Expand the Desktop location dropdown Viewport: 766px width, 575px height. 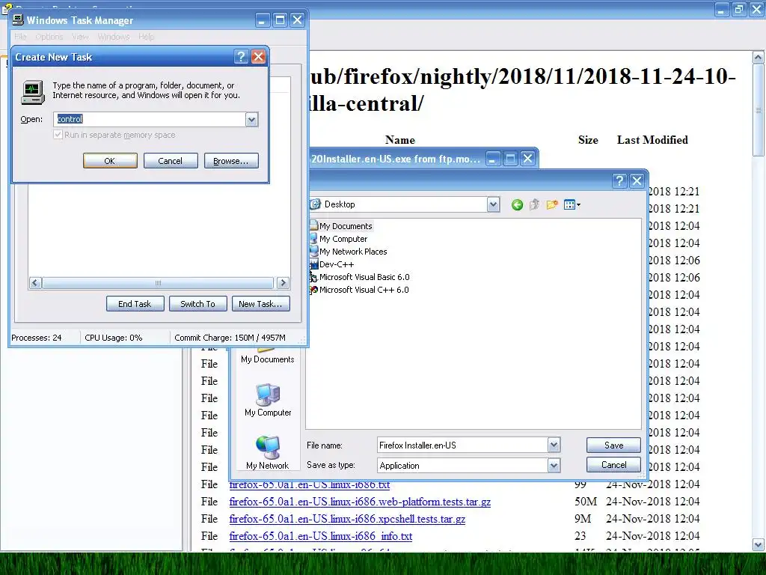click(494, 204)
